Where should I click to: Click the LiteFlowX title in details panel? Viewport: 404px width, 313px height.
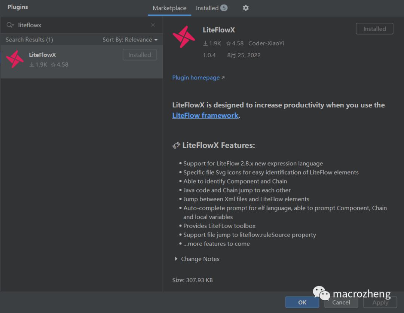point(219,30)
